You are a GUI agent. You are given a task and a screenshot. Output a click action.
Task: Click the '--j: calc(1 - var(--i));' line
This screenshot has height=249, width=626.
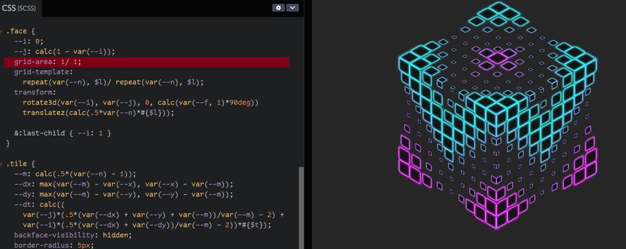pyautogui.click(x=64, y=51)
